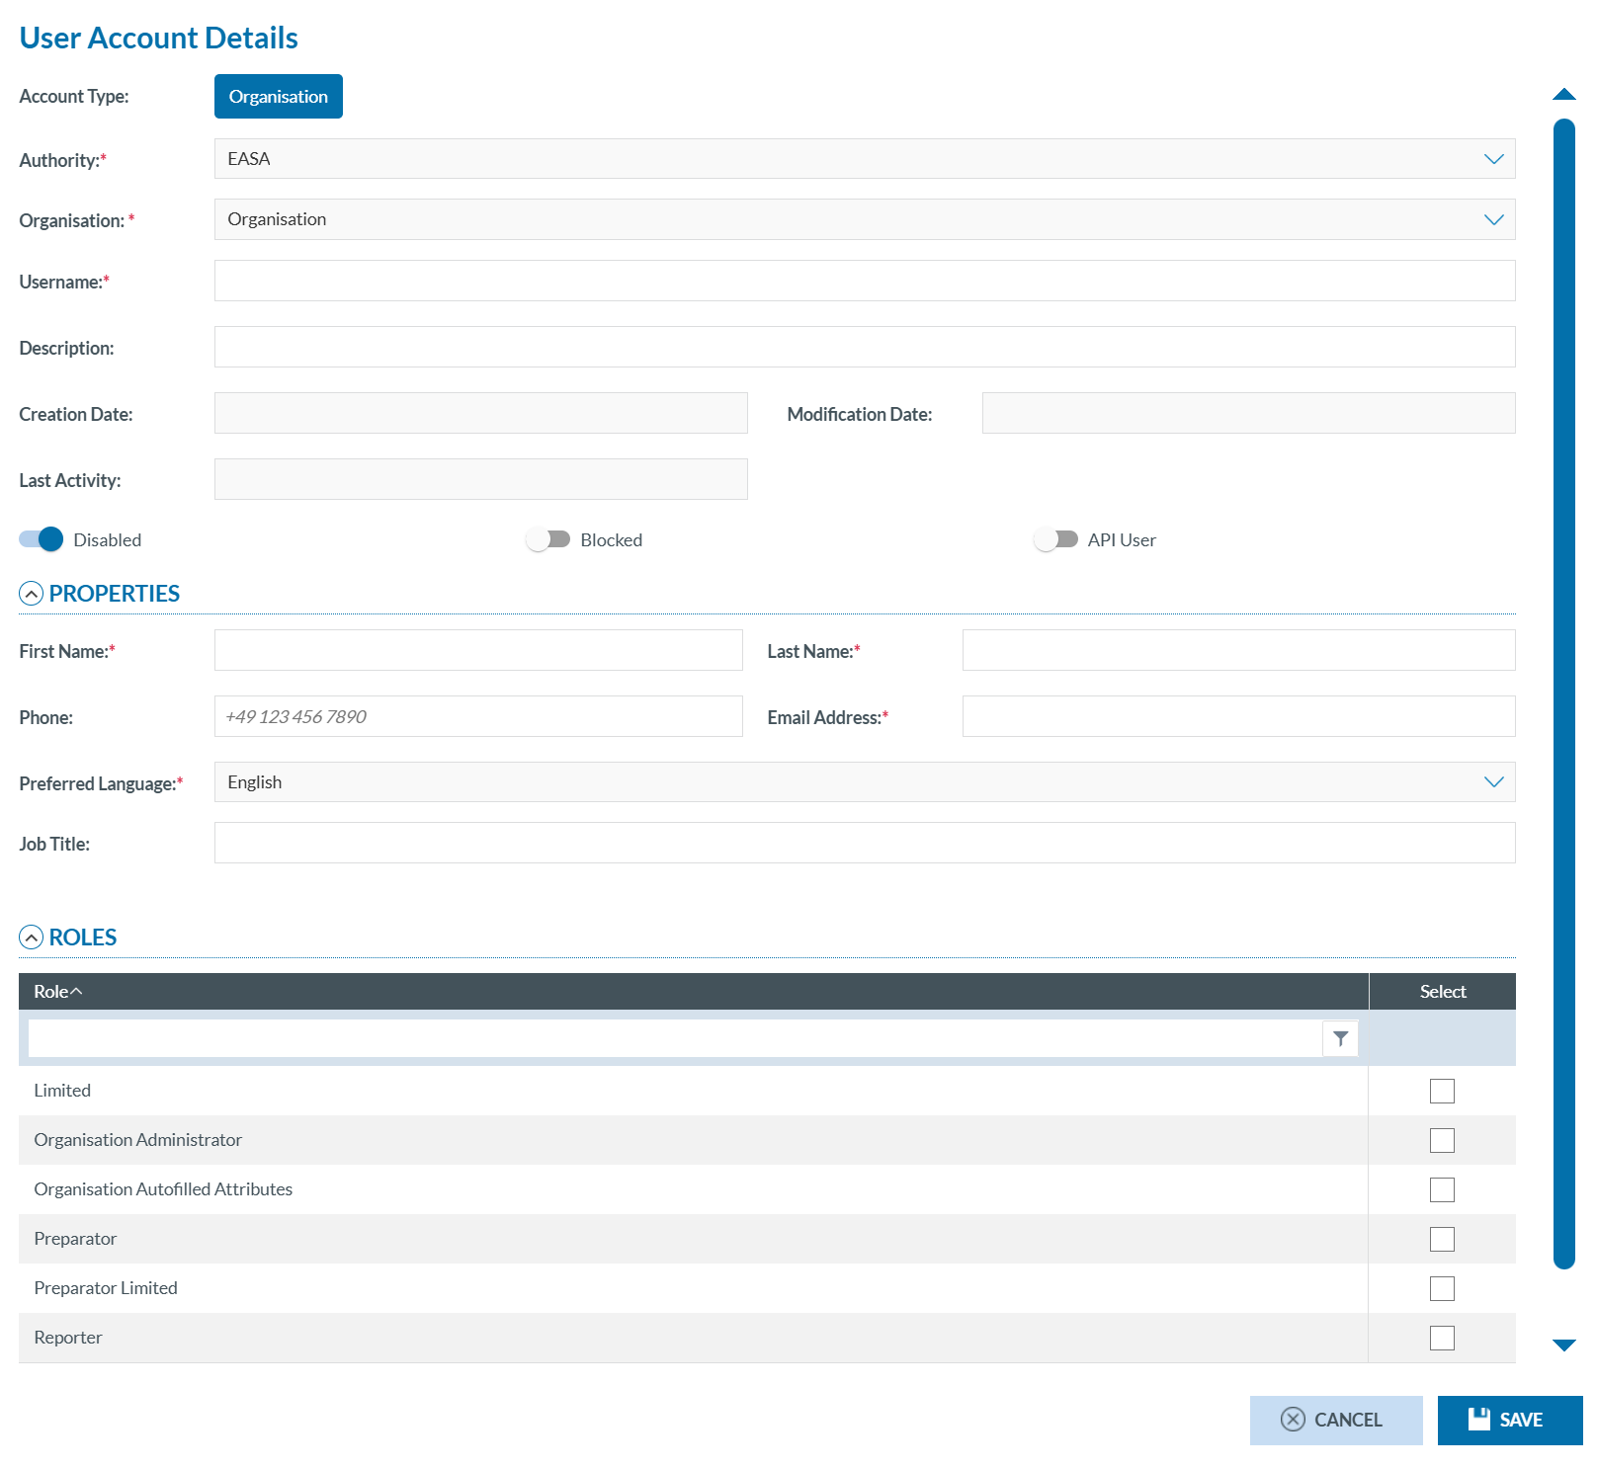Click the scroll down arrow icon
1597x1468 pixels.
1563,1345
